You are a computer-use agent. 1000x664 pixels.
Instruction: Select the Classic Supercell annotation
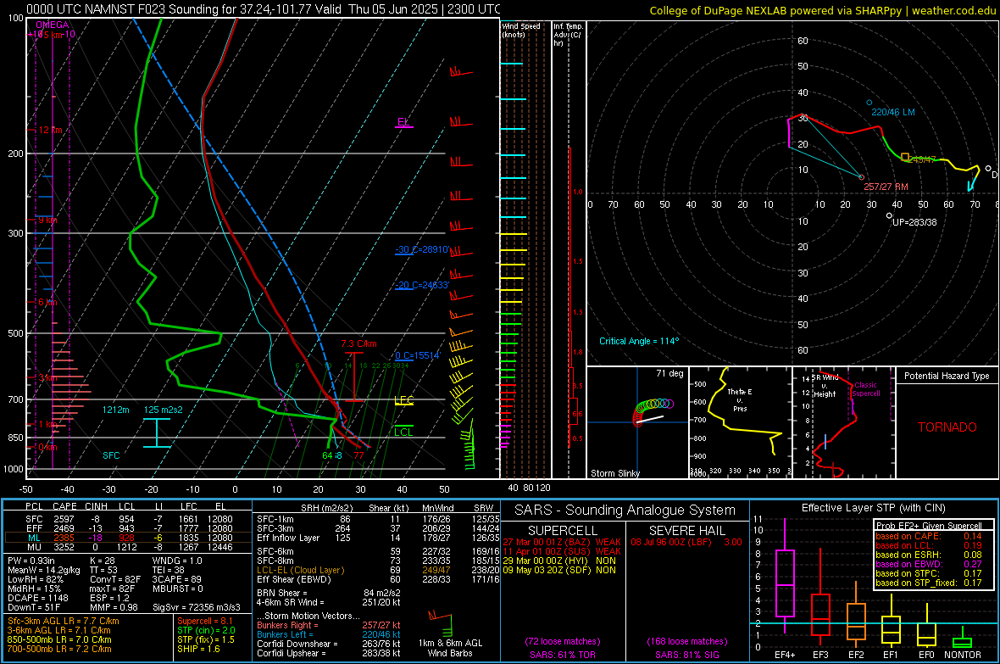click(x=866, y=389)
